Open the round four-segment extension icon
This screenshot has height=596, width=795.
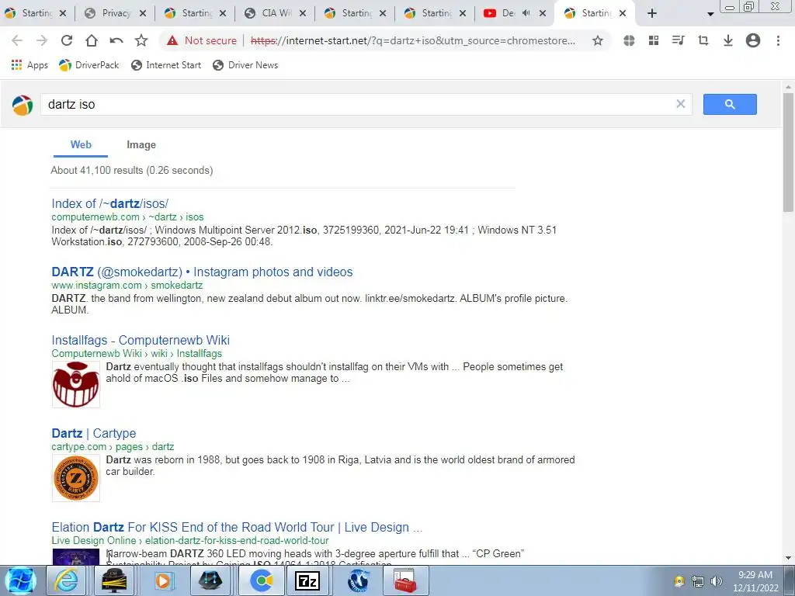point(629,40)
